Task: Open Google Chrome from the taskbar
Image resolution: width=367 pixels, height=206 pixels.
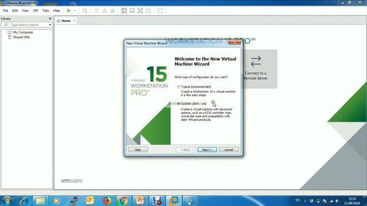Action: pos(123,201)
